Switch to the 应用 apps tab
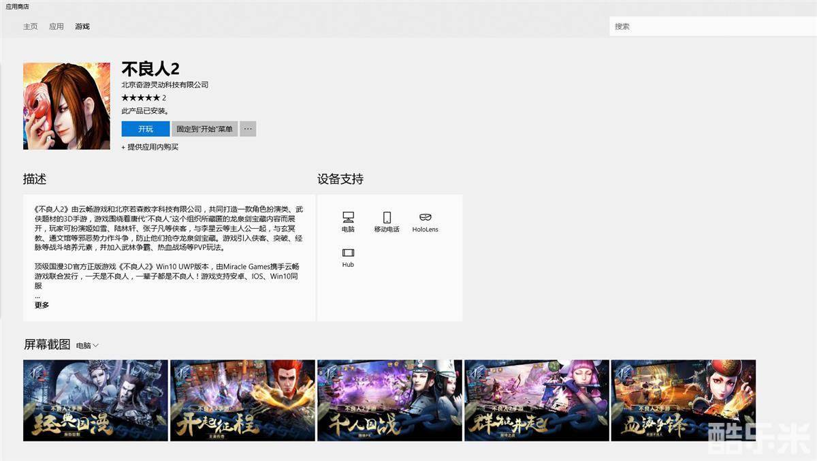Viewport: 817px width, 461px height. [x=57, y=27]
